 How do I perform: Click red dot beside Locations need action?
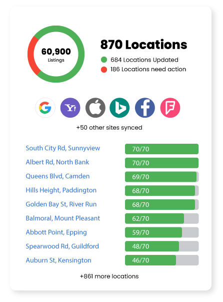coord(104,69)
